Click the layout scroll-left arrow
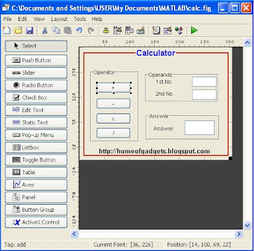 pos(74,234)
